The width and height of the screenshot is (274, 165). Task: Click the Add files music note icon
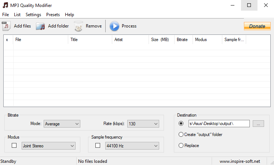(6, 26)
